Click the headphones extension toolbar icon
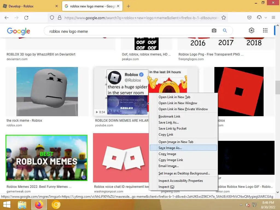 point(259,17)
